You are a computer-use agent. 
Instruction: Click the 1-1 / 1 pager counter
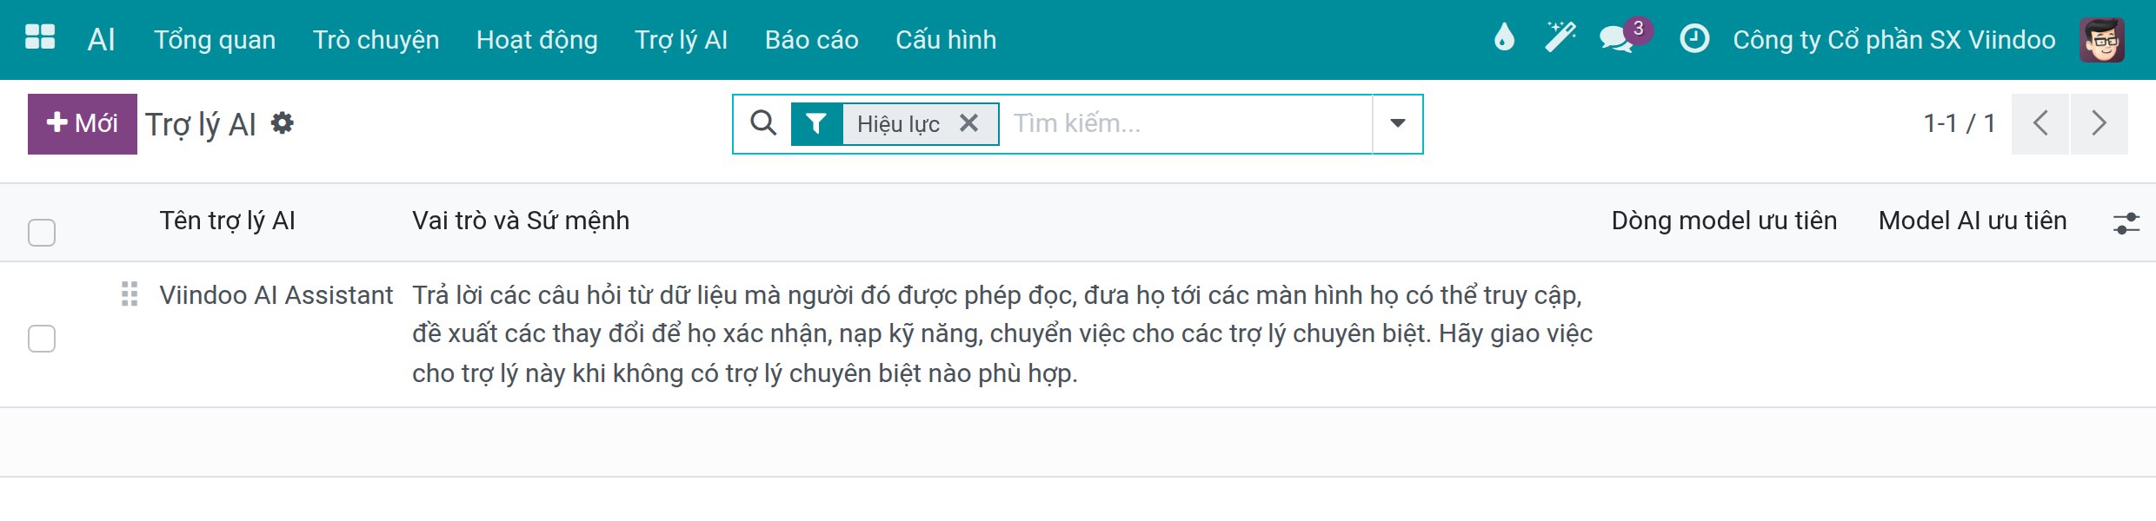(1959, 123)
